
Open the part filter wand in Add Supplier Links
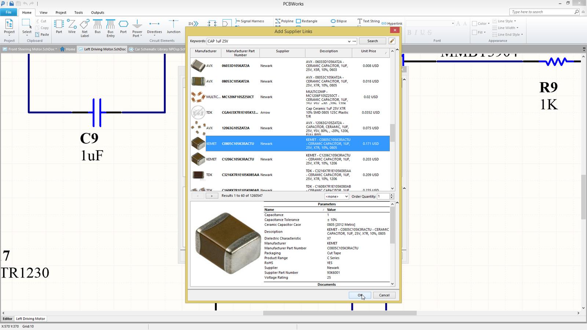tap(391, 41)
